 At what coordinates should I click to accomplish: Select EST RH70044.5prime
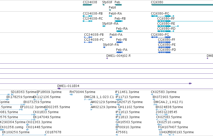[x=82, y=92]
